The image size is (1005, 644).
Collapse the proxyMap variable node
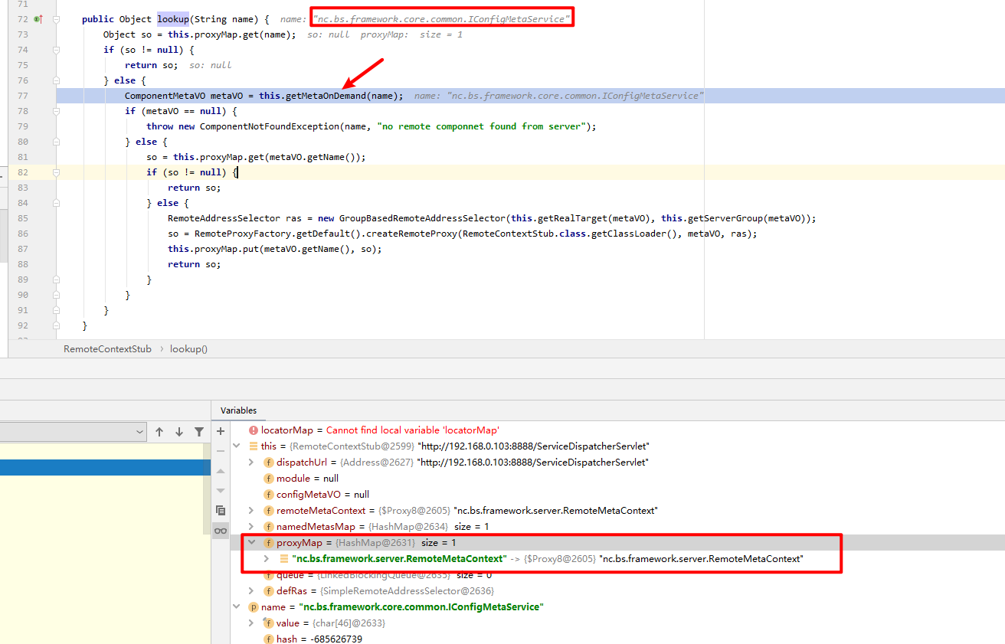(x=251, y=543)
